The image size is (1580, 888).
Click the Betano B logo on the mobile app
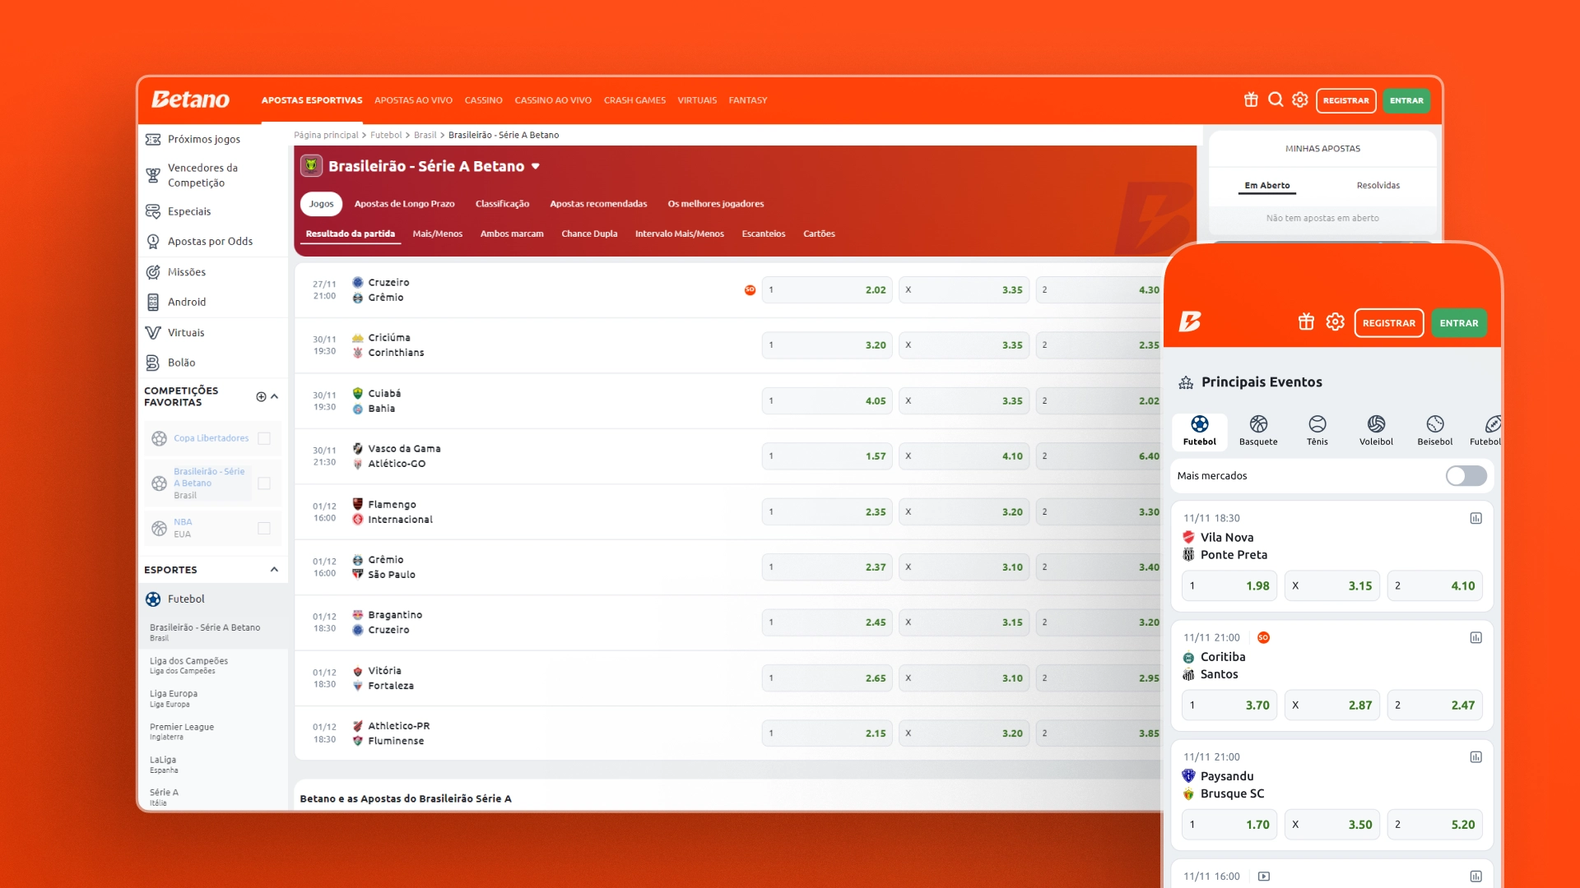pyautogui.click(x=1190, y=322)
